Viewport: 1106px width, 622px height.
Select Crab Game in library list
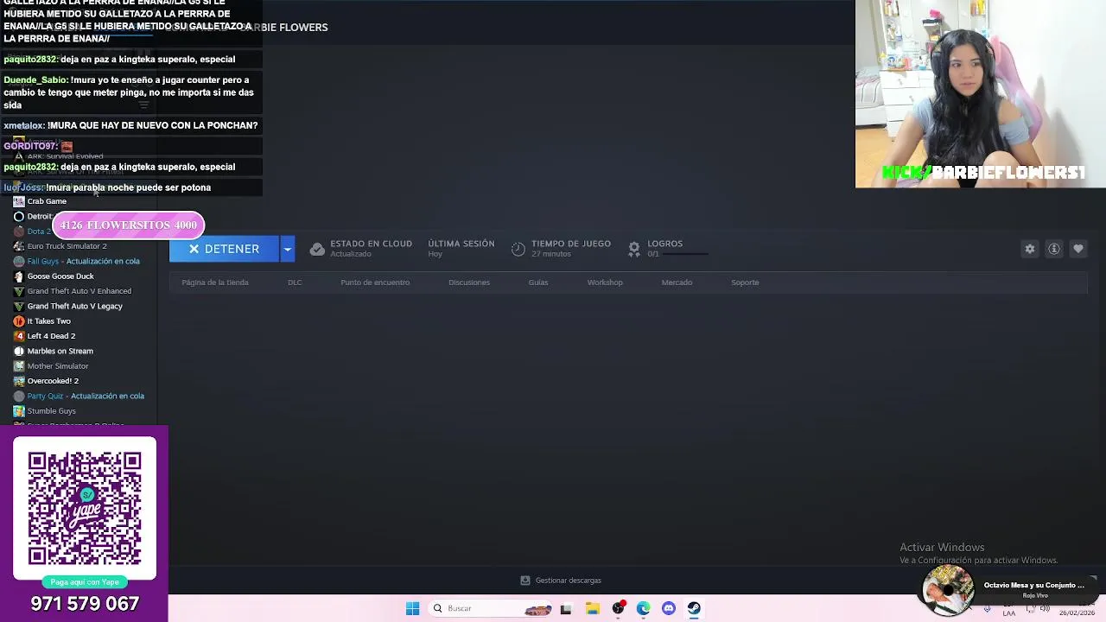47,201
